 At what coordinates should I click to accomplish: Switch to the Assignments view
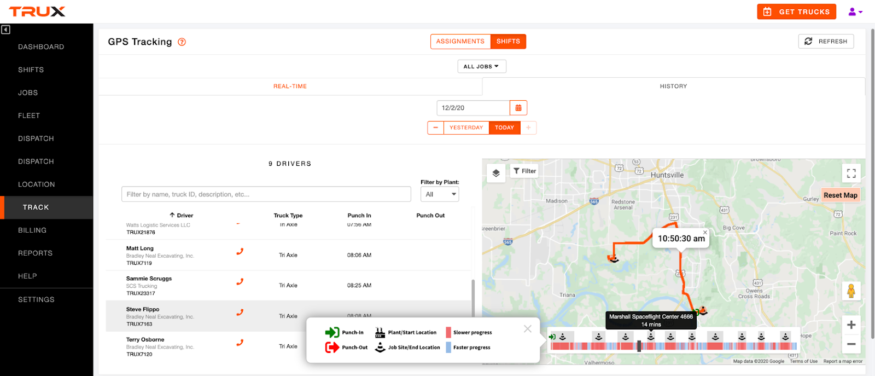(460, 42)
